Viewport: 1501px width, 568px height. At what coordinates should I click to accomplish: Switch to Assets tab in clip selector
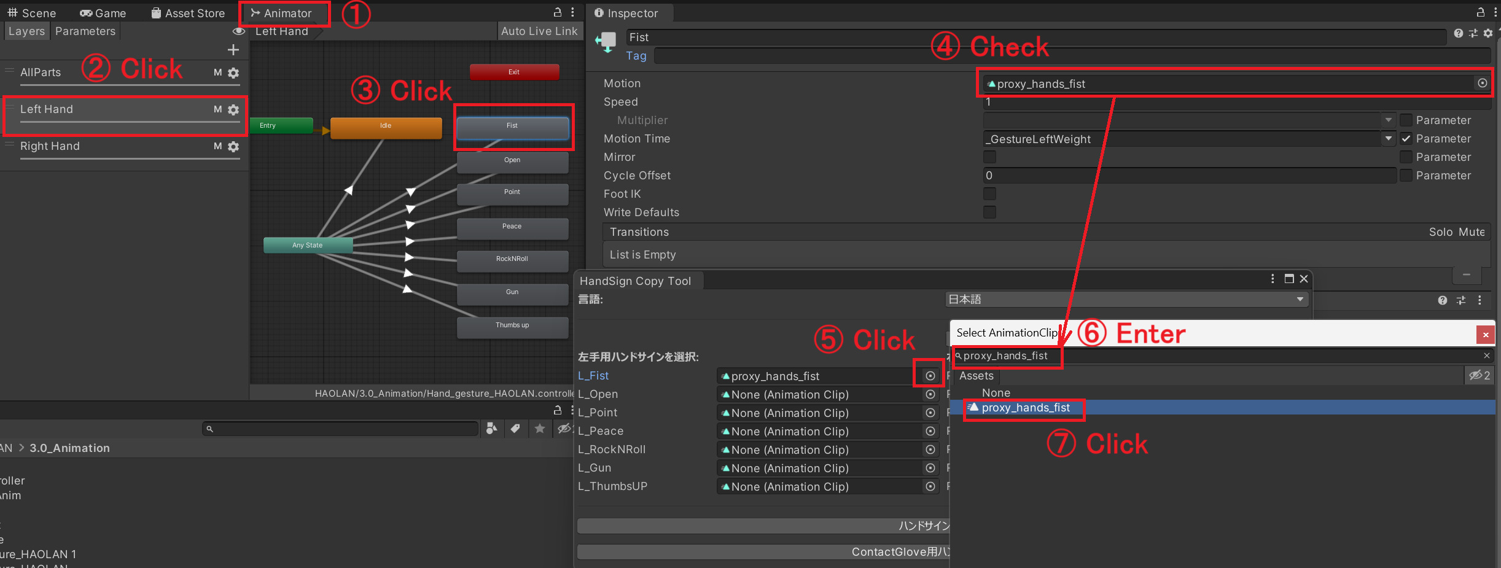tap(977, 376)
